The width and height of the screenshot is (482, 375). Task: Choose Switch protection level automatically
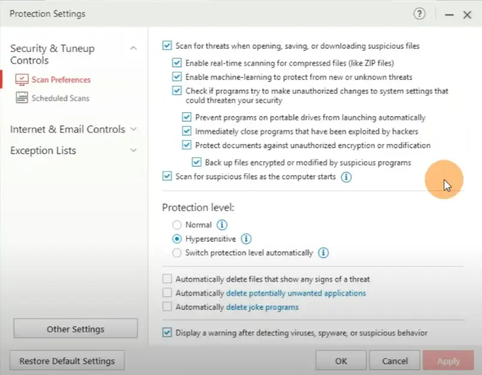pyautogui.click(x=177, y=253)
